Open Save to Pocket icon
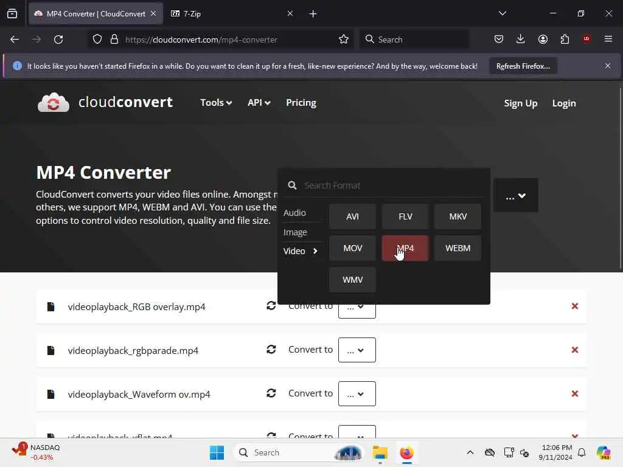The image size is (623, 467). pyautogui.click(x=499, y=39)
